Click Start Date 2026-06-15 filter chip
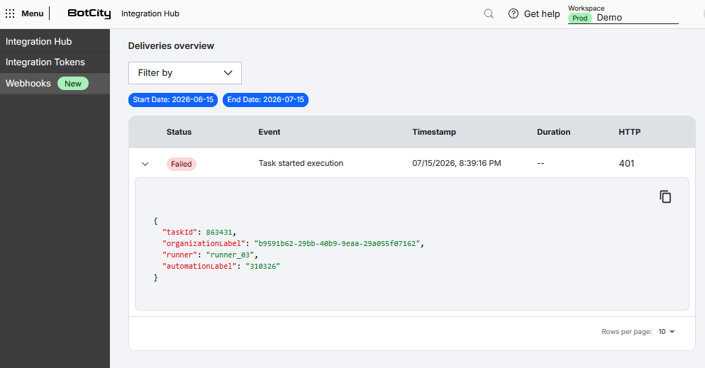The width and height of the screenshot is (705, 368). (x=173, y=100)
